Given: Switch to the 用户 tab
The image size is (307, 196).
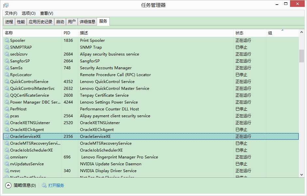Looking at the screenshot, I should (72, 22).
